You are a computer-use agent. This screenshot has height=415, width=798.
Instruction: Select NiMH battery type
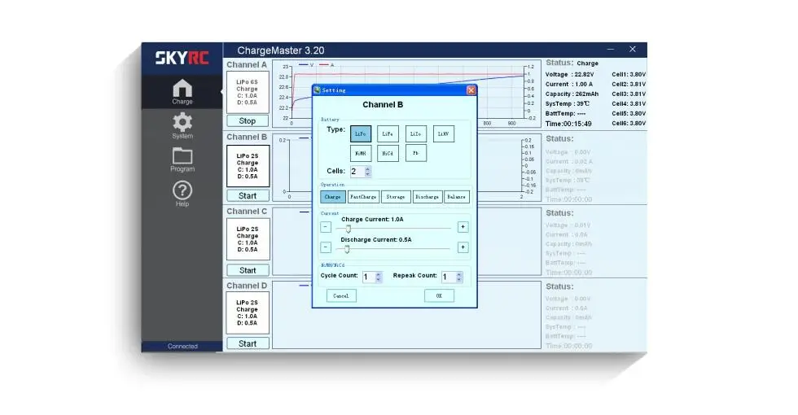point(360,153)
